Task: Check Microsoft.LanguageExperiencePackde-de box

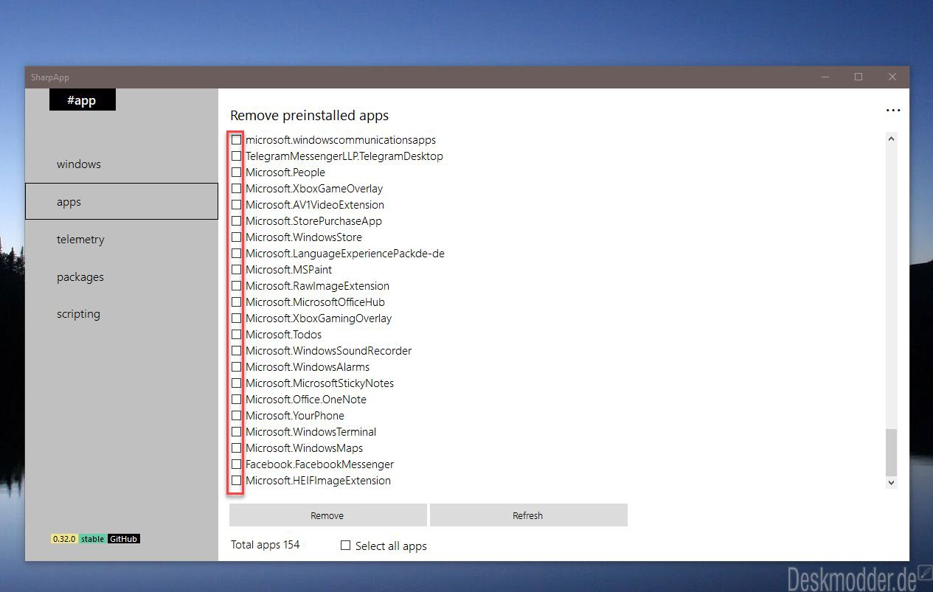Action: click(236, 253)
